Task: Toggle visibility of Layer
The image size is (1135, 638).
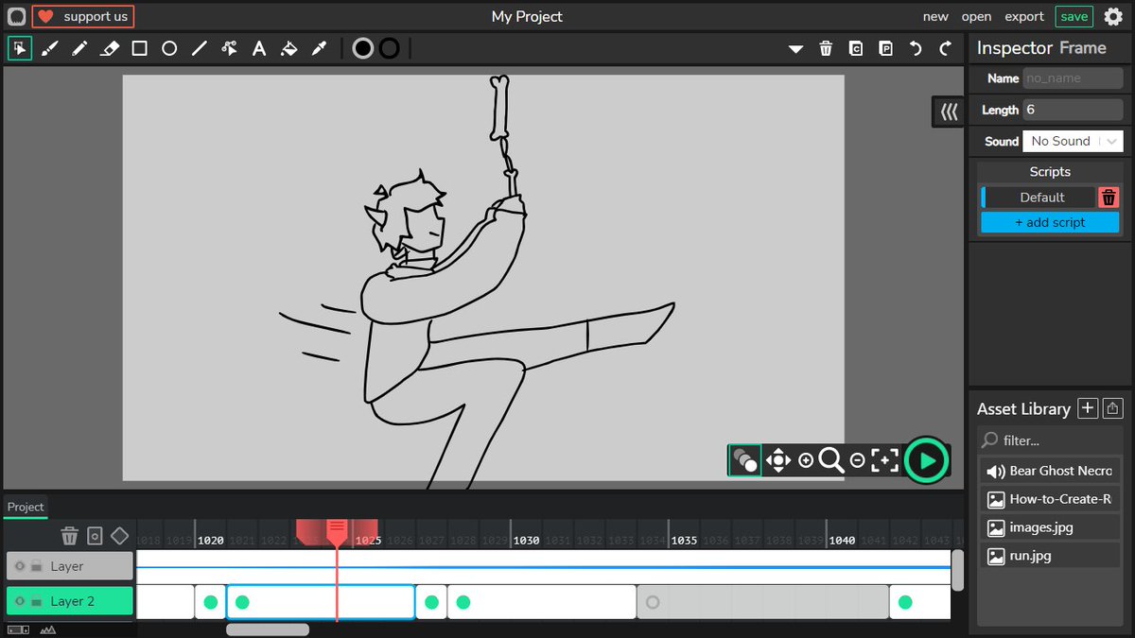Action: 20,566
